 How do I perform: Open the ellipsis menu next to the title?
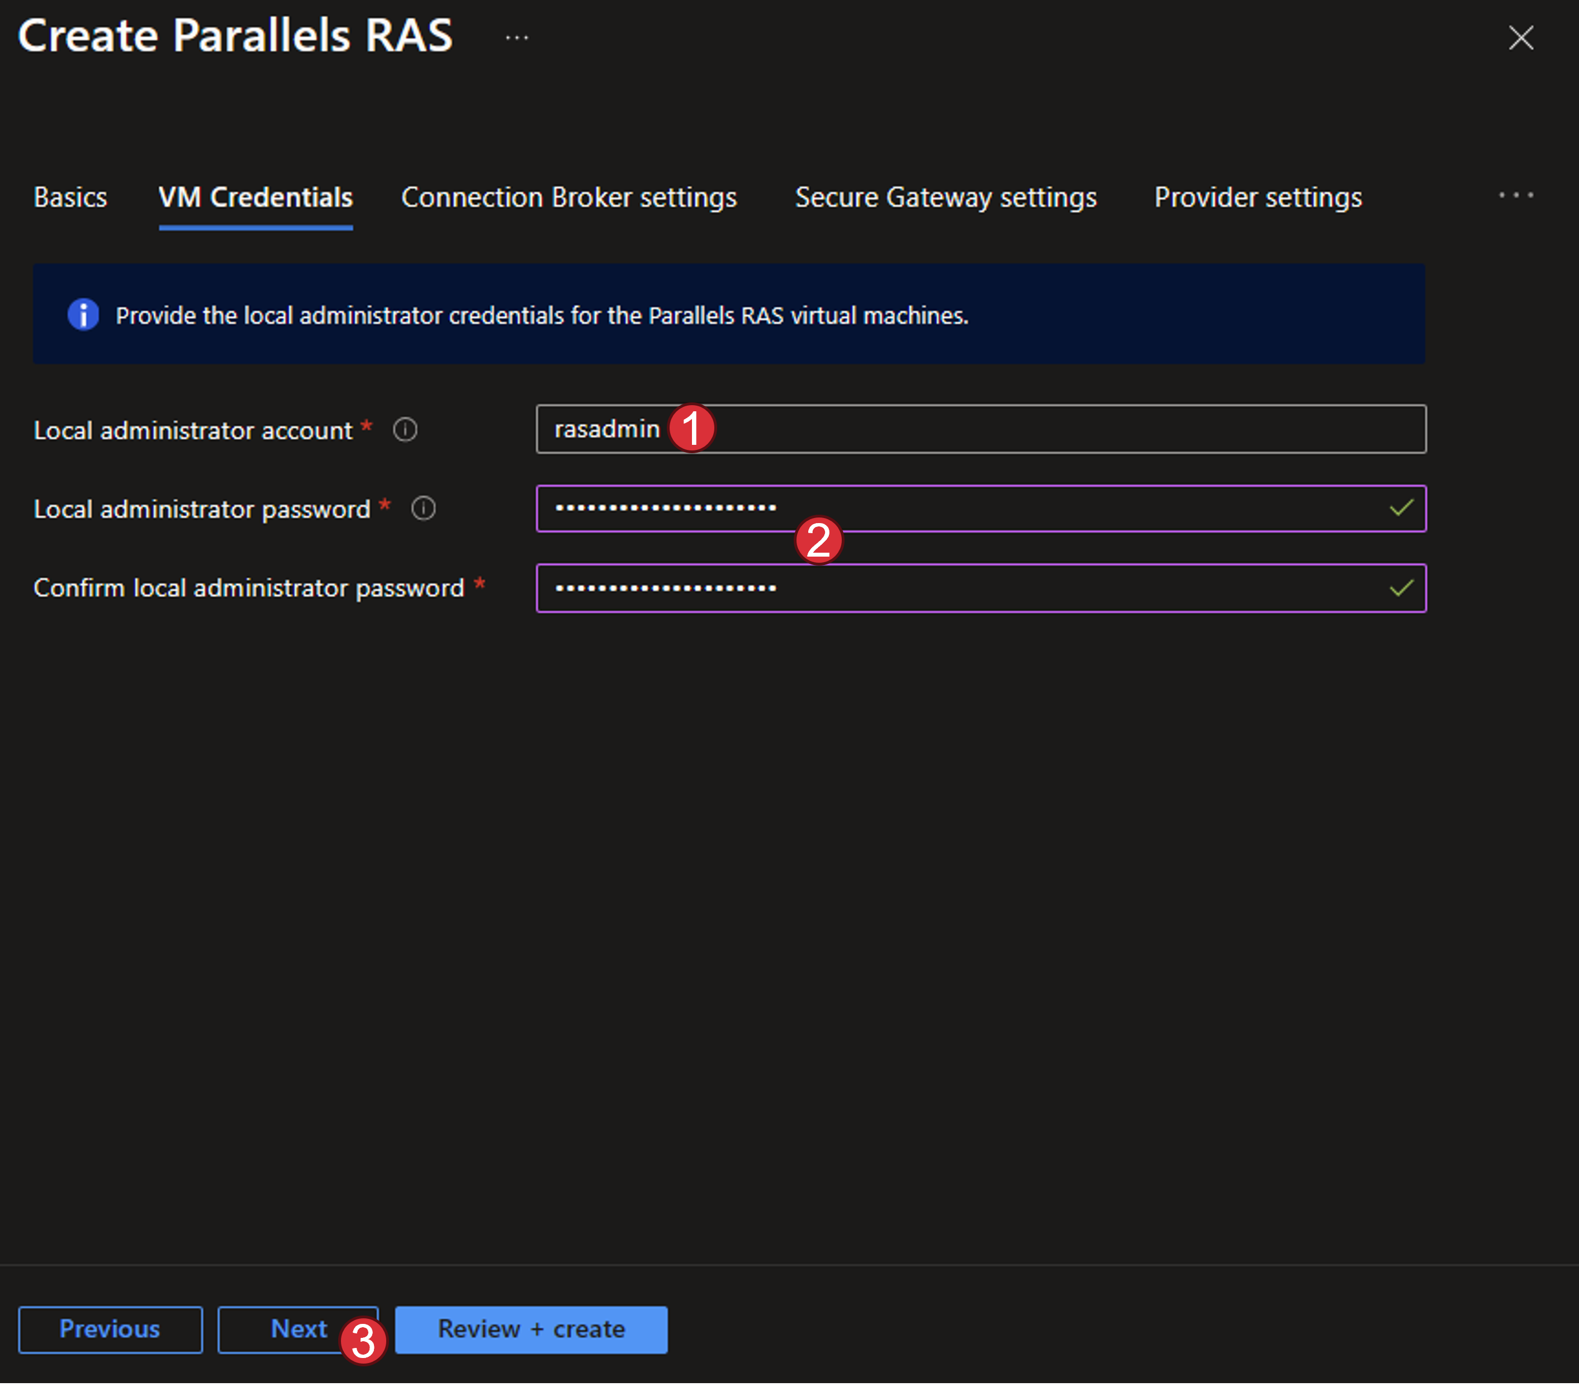[517, 37]
